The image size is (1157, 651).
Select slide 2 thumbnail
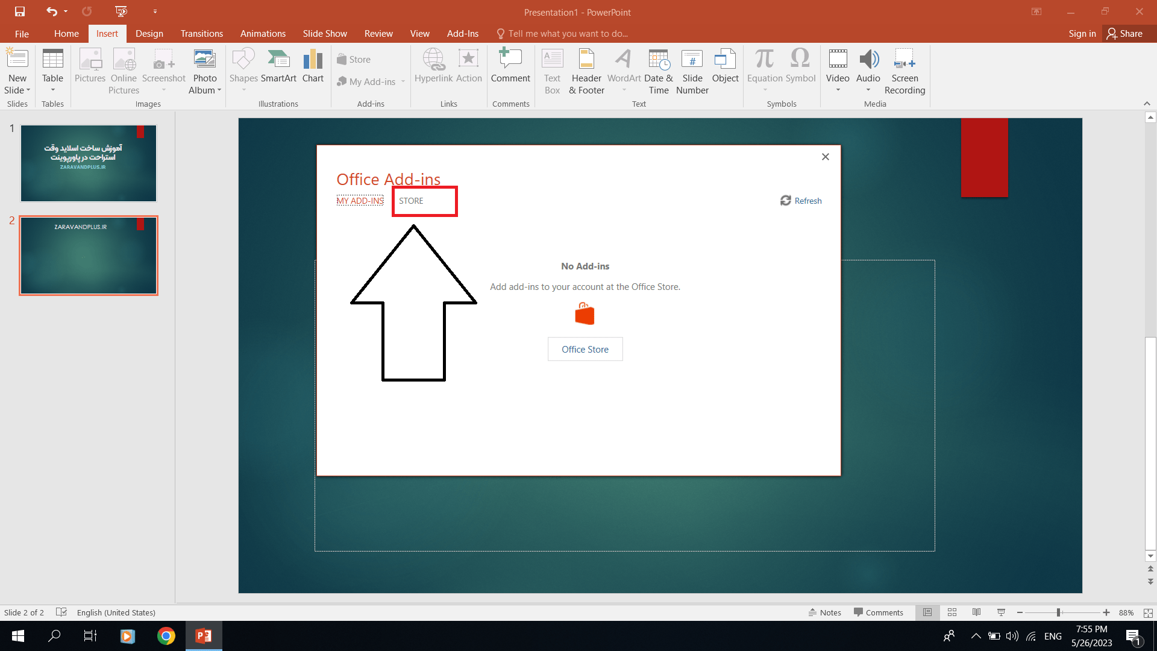point(89,256)
